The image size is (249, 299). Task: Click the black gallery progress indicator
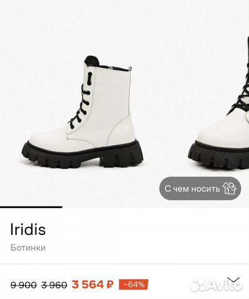31,207
